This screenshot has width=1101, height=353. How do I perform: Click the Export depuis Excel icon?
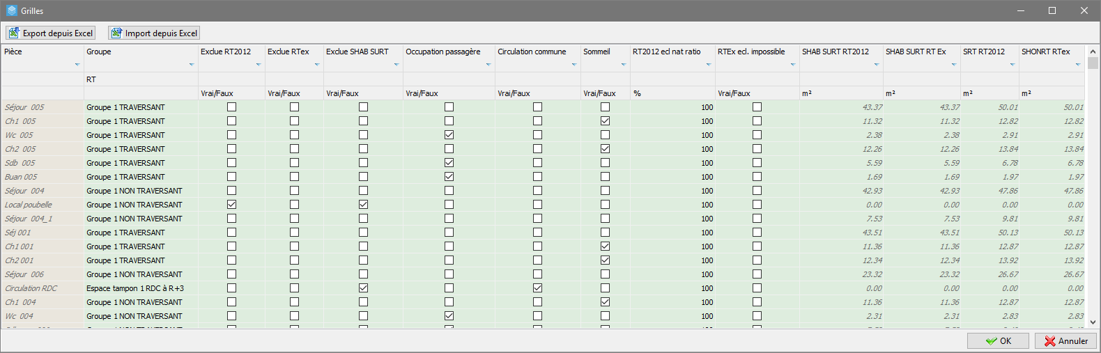click(x=14, y=33)
